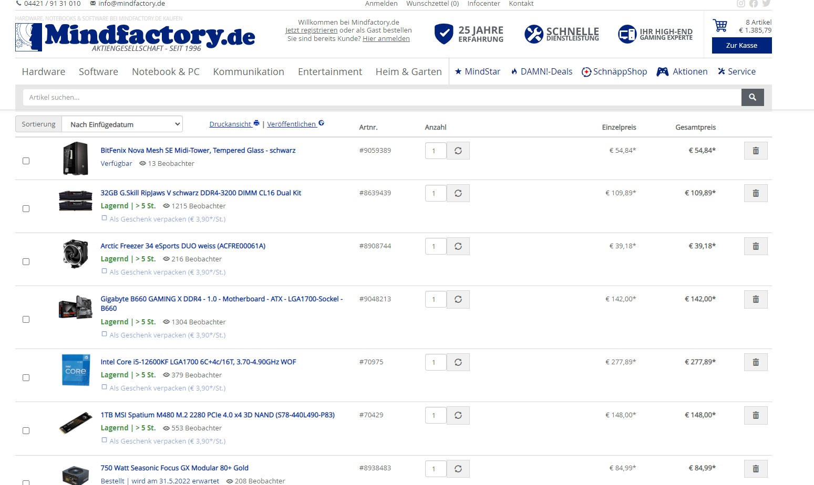Select the checkbox for the Gigabyte B660 motherboard

point(26,319)
